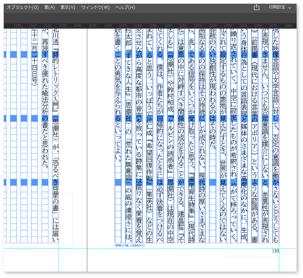303x278 pixels.
Task: Click the horizontal ruler at the 200 mark
Action: pyautogui.click(x=169, y=26)
